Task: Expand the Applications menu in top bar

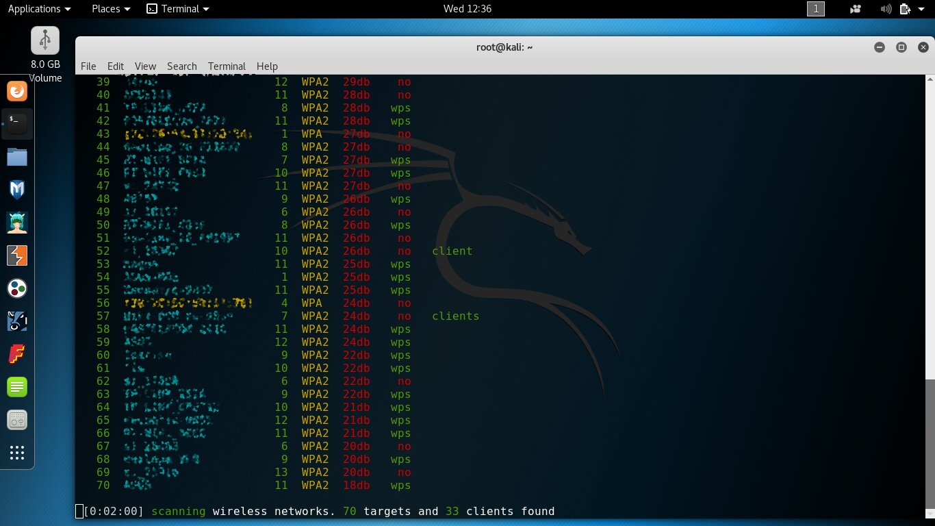Action: coord(39,9)
